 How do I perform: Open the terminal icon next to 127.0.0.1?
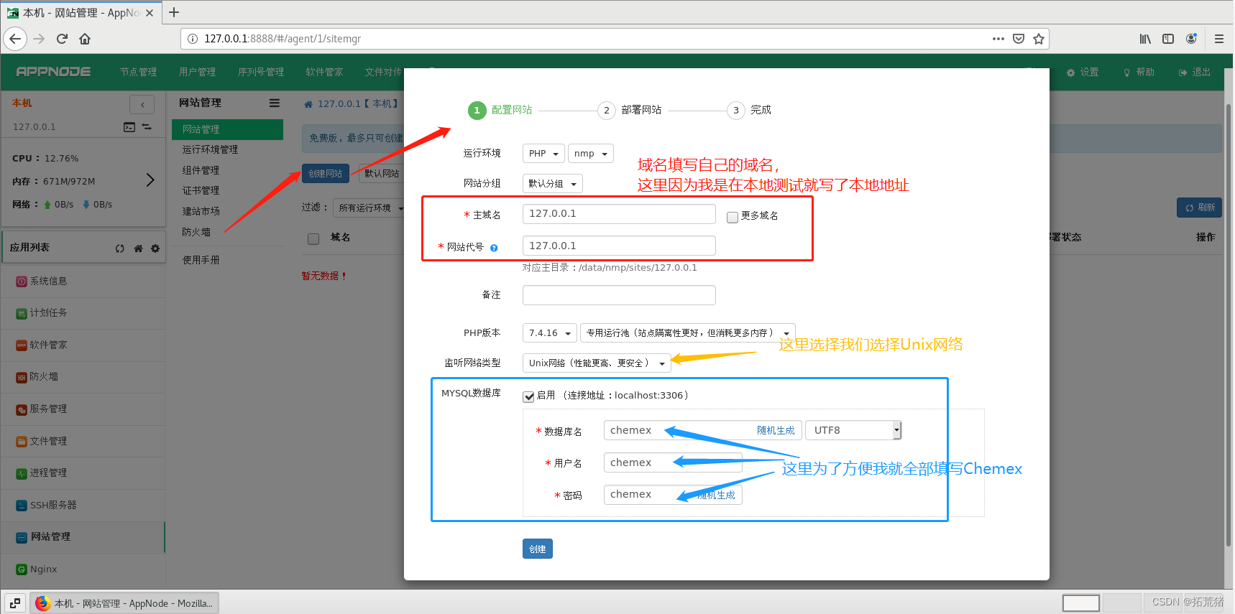click(129, 127)
